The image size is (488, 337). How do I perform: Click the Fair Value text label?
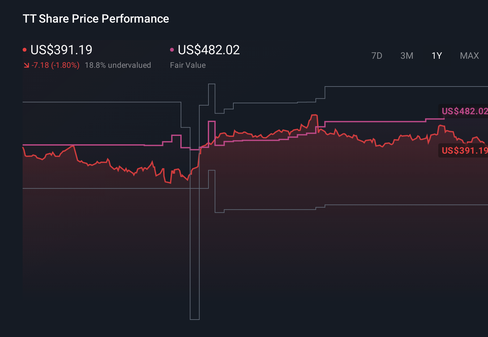[x=188, y=65]
